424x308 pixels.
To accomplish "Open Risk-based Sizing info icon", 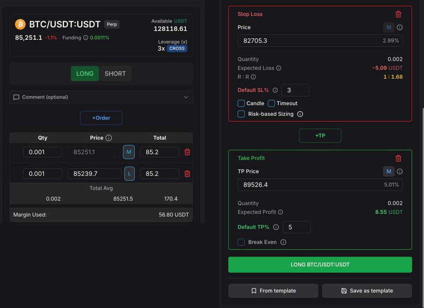I will click(300, 114).
